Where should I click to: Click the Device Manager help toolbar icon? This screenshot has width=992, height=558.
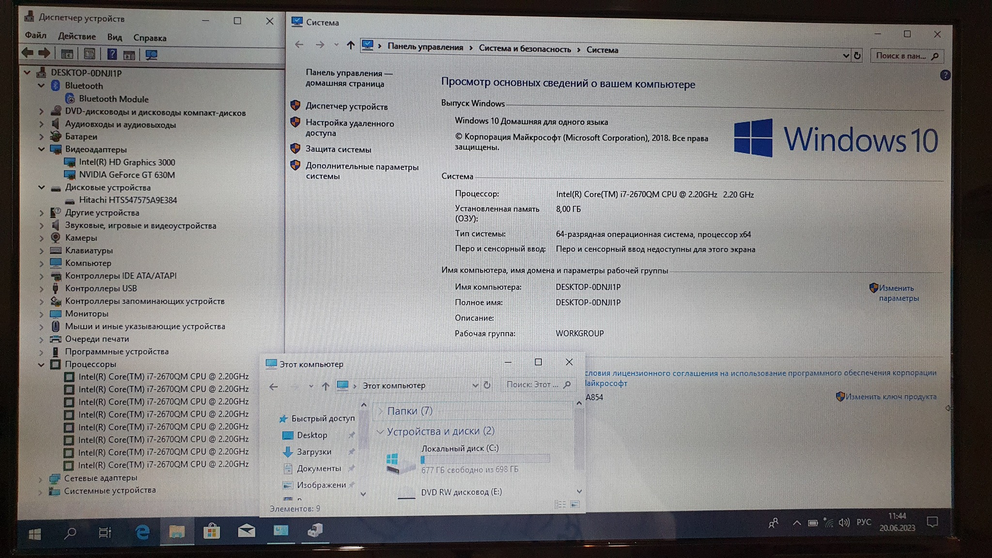(112, 54)
